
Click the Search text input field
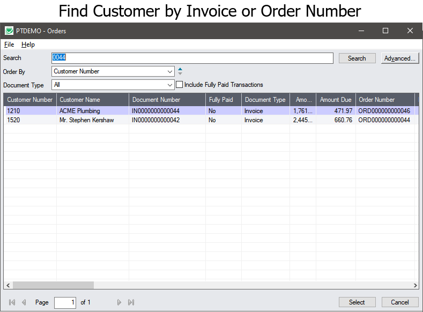193,58
